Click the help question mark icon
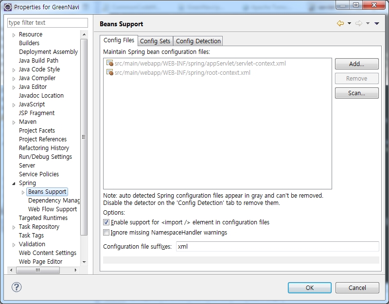Screen dimensions: 389x304 coord(16,287)
